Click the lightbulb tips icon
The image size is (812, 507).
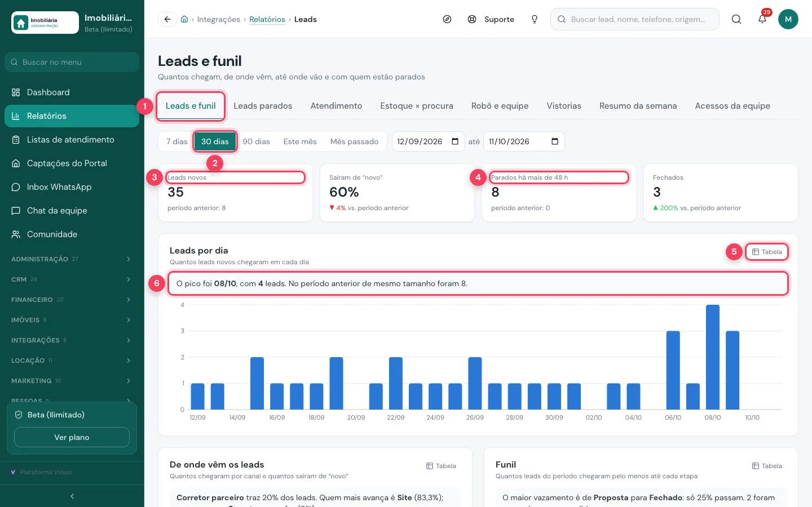[535, 19]
